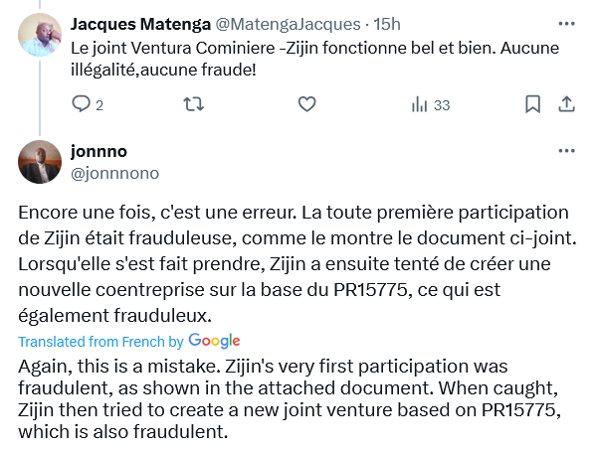Click the retweet icon on Jacques Matenga's tweet
This screenshot has height=455, width=595.
point(194,104)
